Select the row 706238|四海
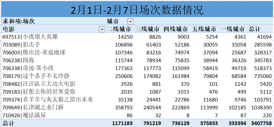The image size is (274, 127). tap(137, 61)
